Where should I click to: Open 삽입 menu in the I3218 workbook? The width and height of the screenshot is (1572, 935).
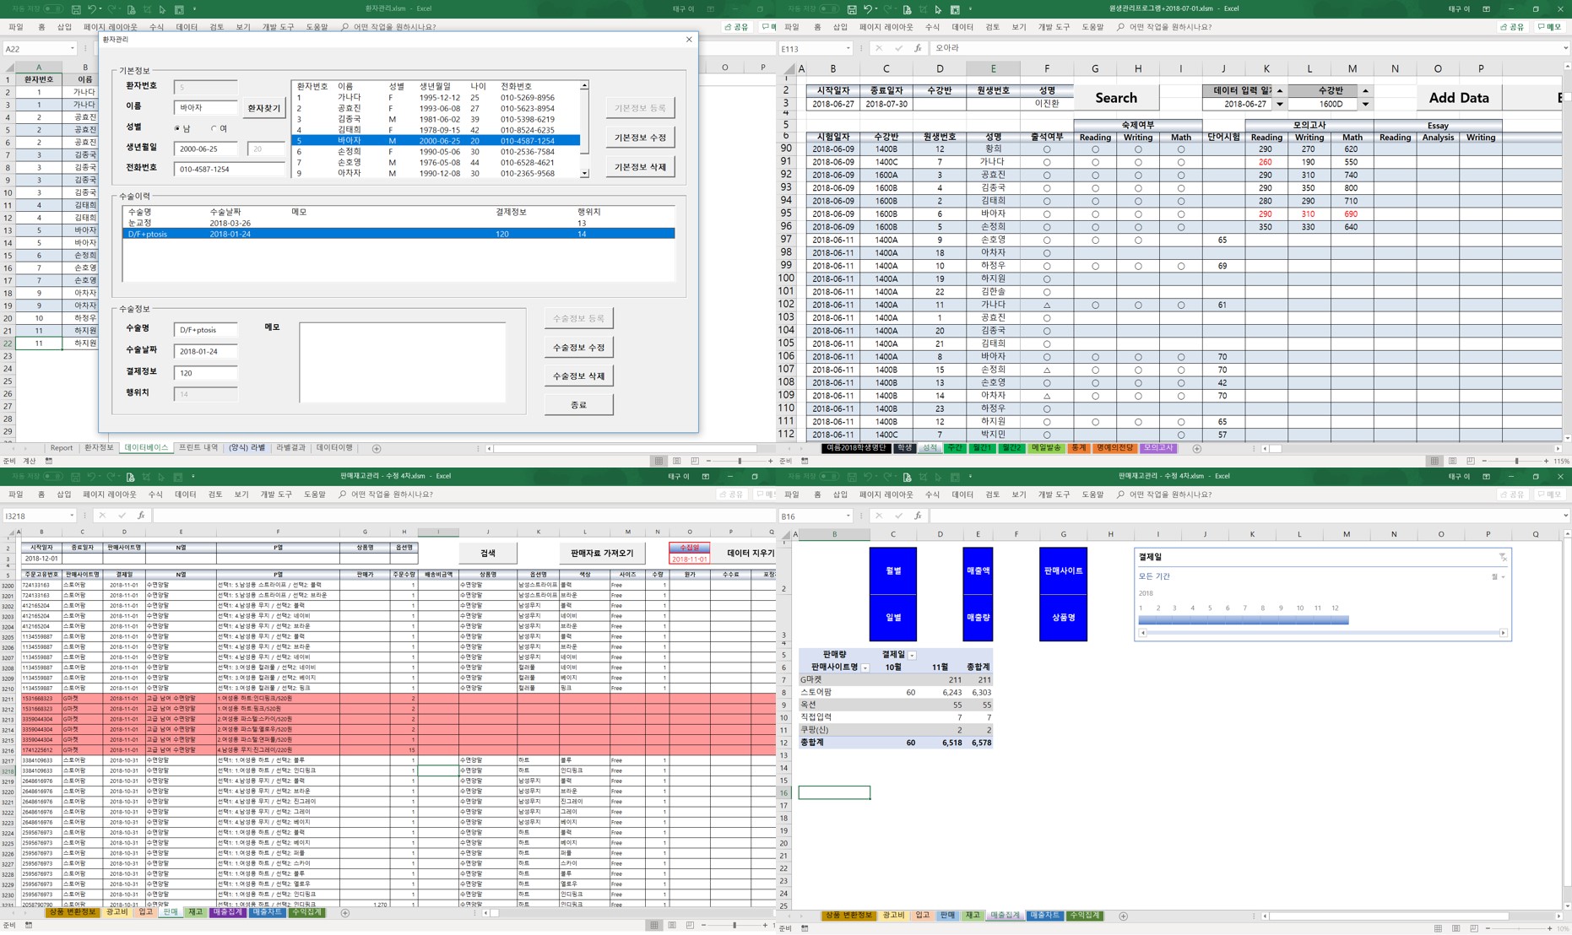(64, 495)
